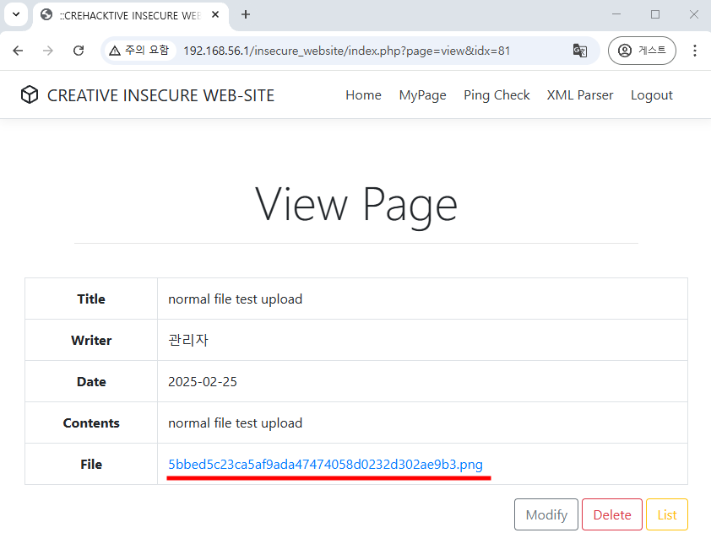
Task: Select the URL in the address bar
Action: [x=346, y=51]
